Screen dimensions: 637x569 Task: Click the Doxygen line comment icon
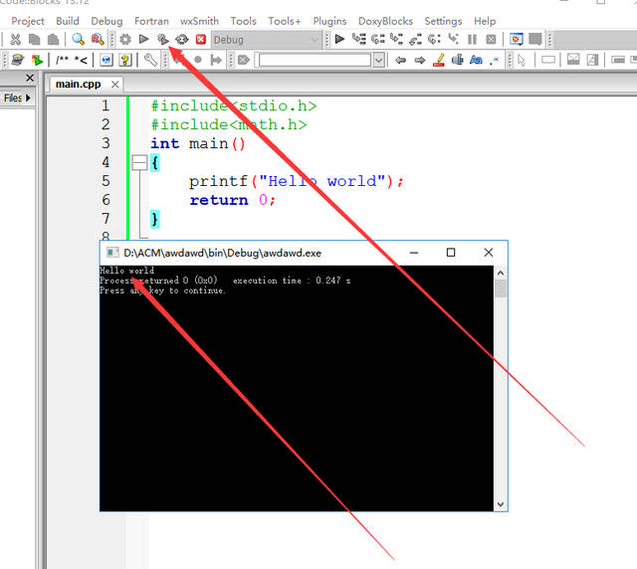[x=81, y=60]
